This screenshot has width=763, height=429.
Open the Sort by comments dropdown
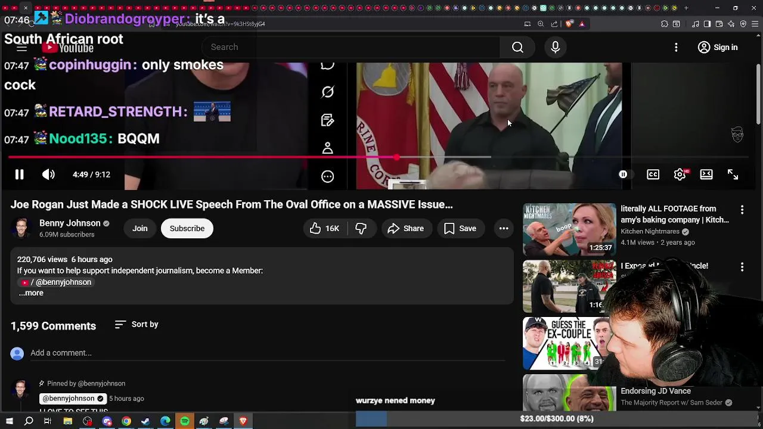[x=137, y=324]
